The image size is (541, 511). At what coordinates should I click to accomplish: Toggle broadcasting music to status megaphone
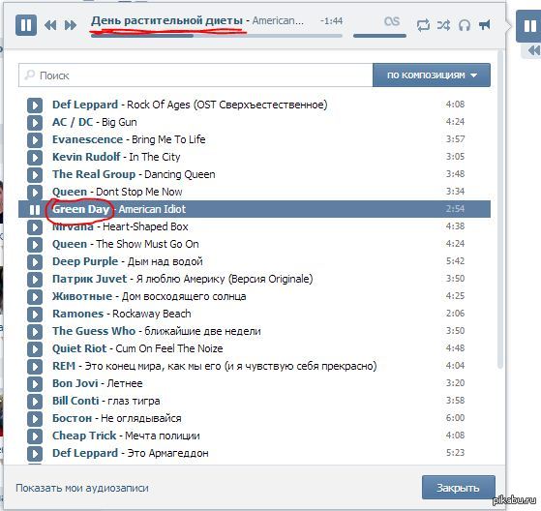tap(485, 25)
